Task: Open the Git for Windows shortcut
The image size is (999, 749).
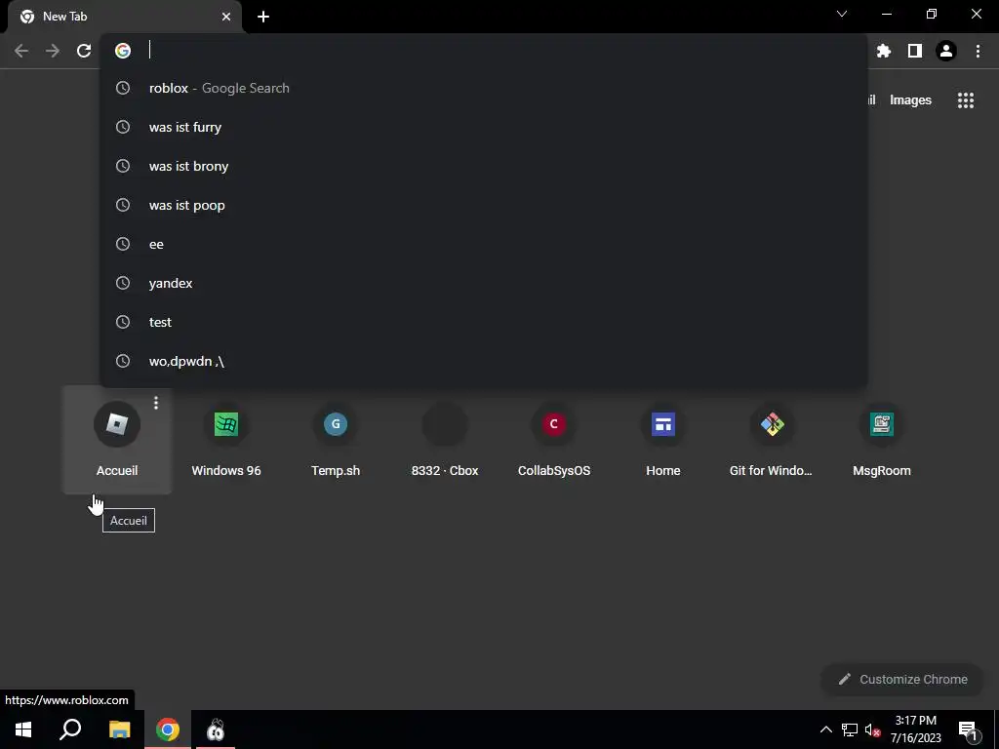Action: 773,440
